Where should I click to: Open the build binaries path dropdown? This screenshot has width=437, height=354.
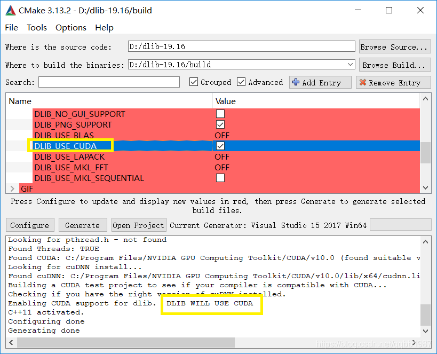[349, 64]
